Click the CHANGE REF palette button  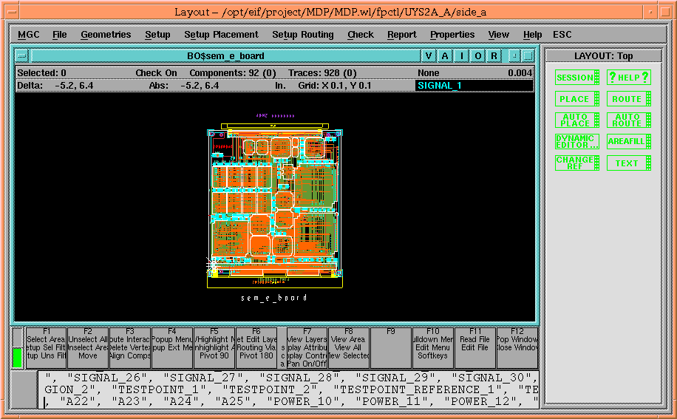coord(577,163)
